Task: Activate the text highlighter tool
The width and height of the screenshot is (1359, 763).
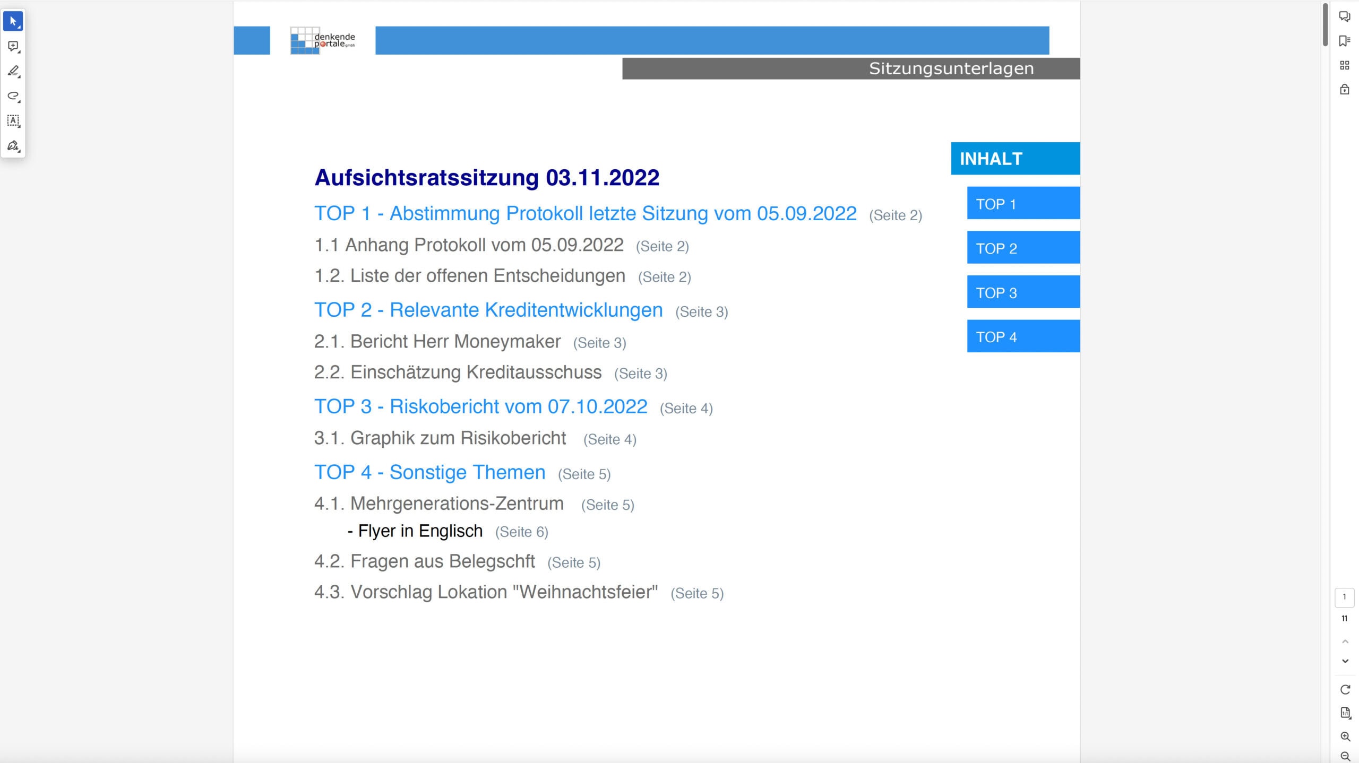Action: pos(13,70)
